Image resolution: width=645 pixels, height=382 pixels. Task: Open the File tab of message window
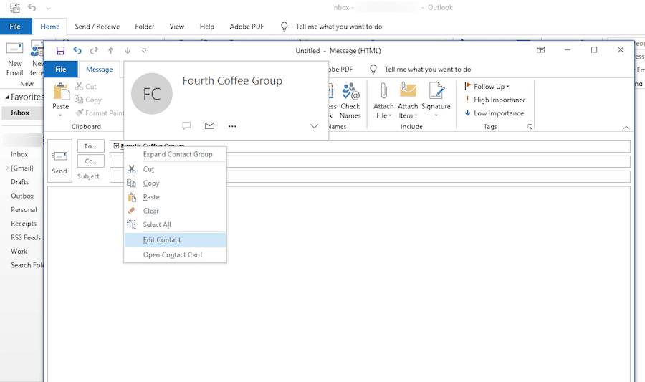point(61,69)
